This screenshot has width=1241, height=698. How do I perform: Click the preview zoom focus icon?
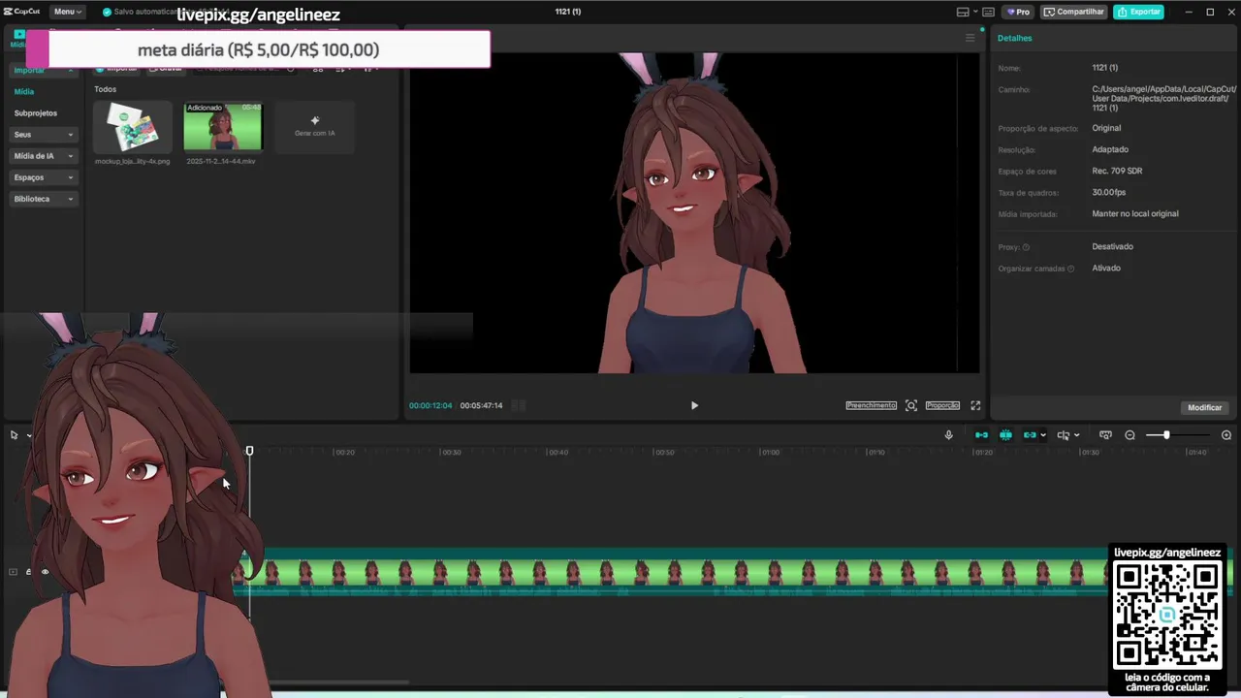click(911, 405)
